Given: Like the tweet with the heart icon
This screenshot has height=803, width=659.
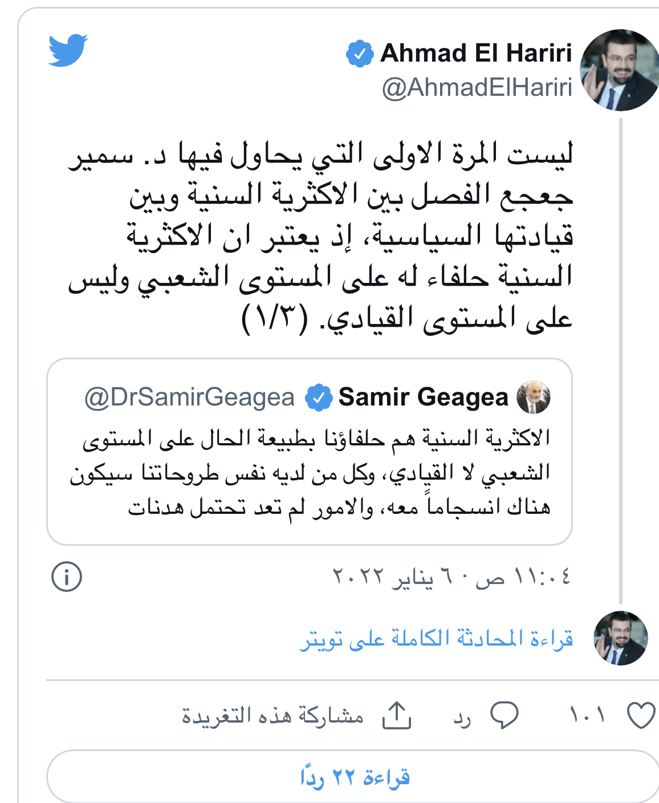Looking at the screenshot, I should [x=641, y=715].
